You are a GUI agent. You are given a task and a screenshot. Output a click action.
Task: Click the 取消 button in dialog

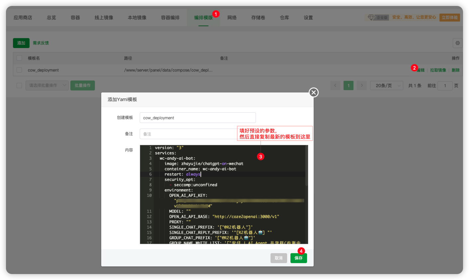pos(279,258)
